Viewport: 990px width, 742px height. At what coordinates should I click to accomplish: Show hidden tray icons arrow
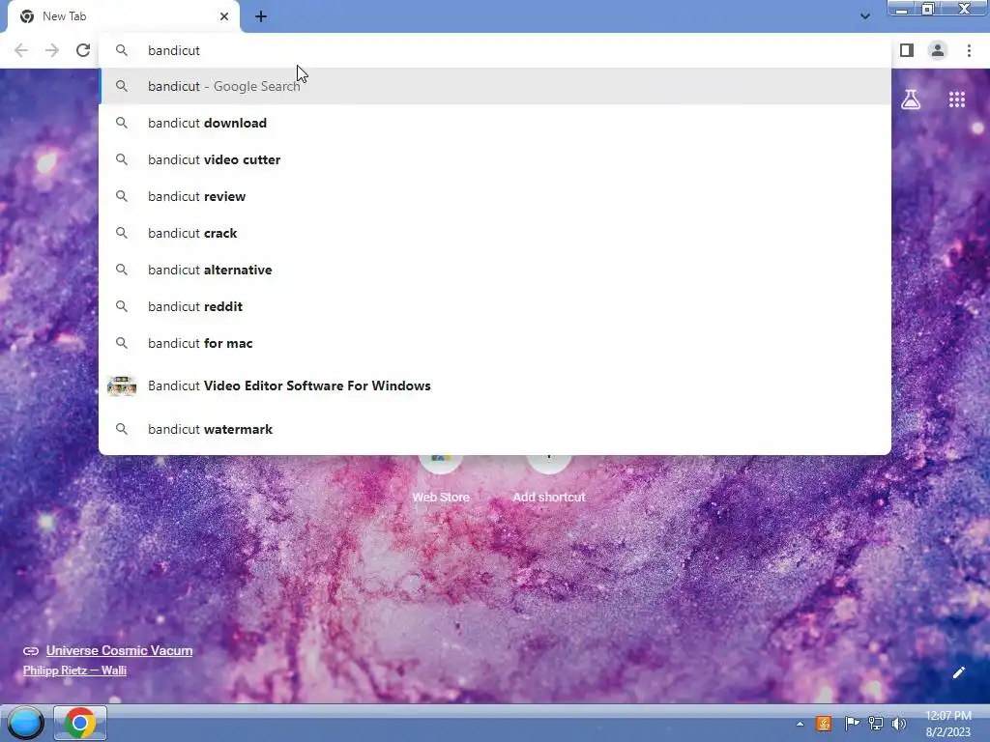(x=800, y=724)
